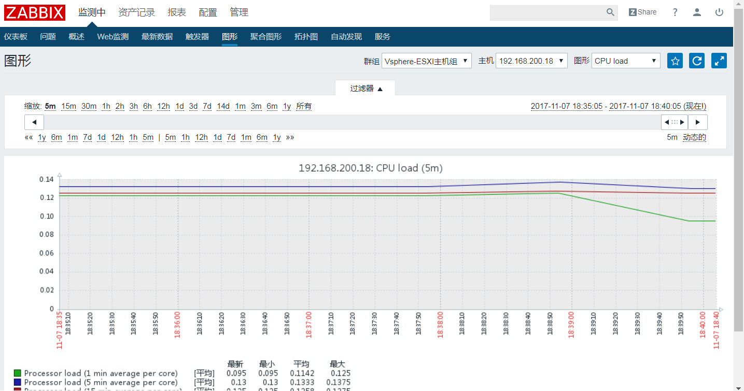744x391 pixels.
Task: Collapse the 过滤器 filter tab
Action: pyautogui.click(x=366, y=88)
